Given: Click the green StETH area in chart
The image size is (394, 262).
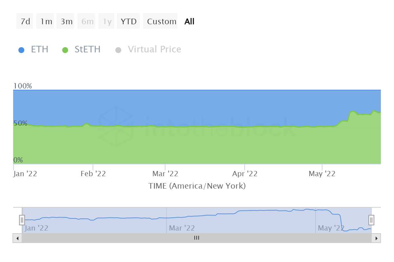Looking at the screenshot, I should pos(197,146).
